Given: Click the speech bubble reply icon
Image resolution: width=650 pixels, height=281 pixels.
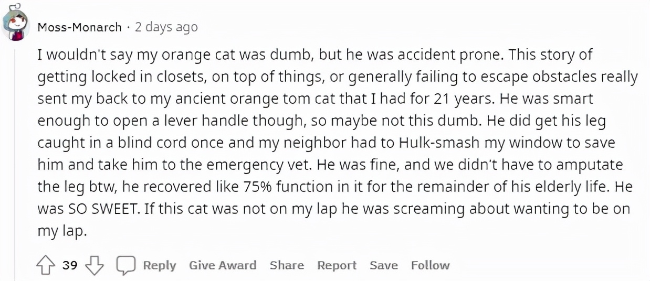Looking at the screenshot, I should tap(125, 266).
